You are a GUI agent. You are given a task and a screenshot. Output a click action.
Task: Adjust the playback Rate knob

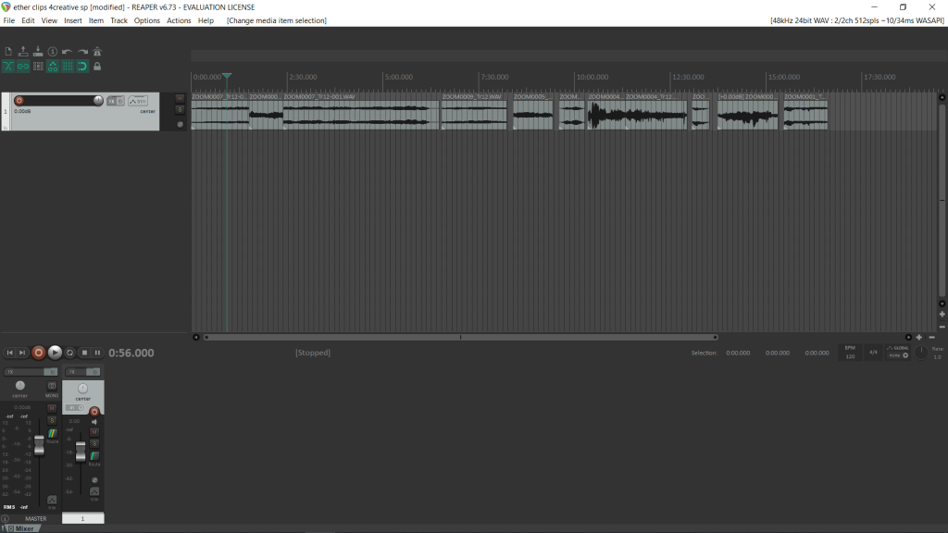click(921, 353)
